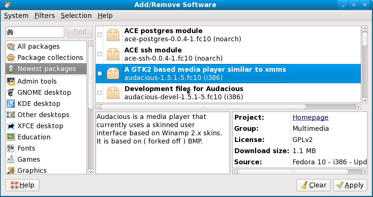
Task: Click the category list scrollbar up arrow
Action: (91, 43)
